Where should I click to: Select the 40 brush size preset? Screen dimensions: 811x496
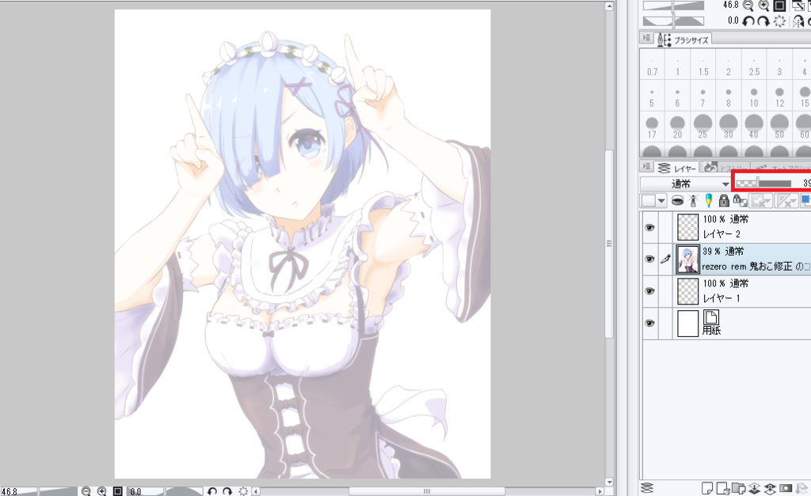(x=754, y=127)
